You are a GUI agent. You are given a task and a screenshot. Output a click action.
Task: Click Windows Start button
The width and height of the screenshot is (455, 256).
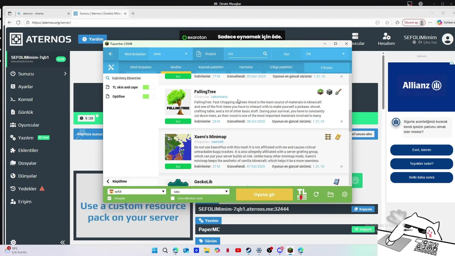pos(155,250)
